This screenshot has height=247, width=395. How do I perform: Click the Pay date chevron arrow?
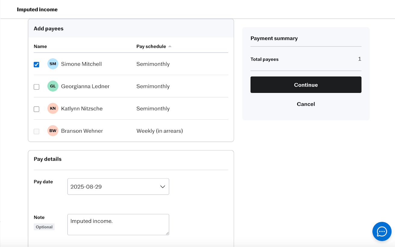(163, 187)
